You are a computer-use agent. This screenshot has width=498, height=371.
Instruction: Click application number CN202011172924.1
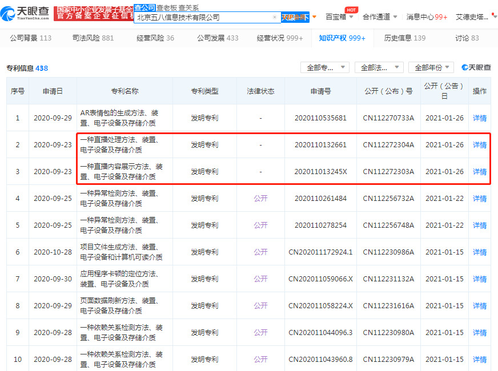click(320, 252)
